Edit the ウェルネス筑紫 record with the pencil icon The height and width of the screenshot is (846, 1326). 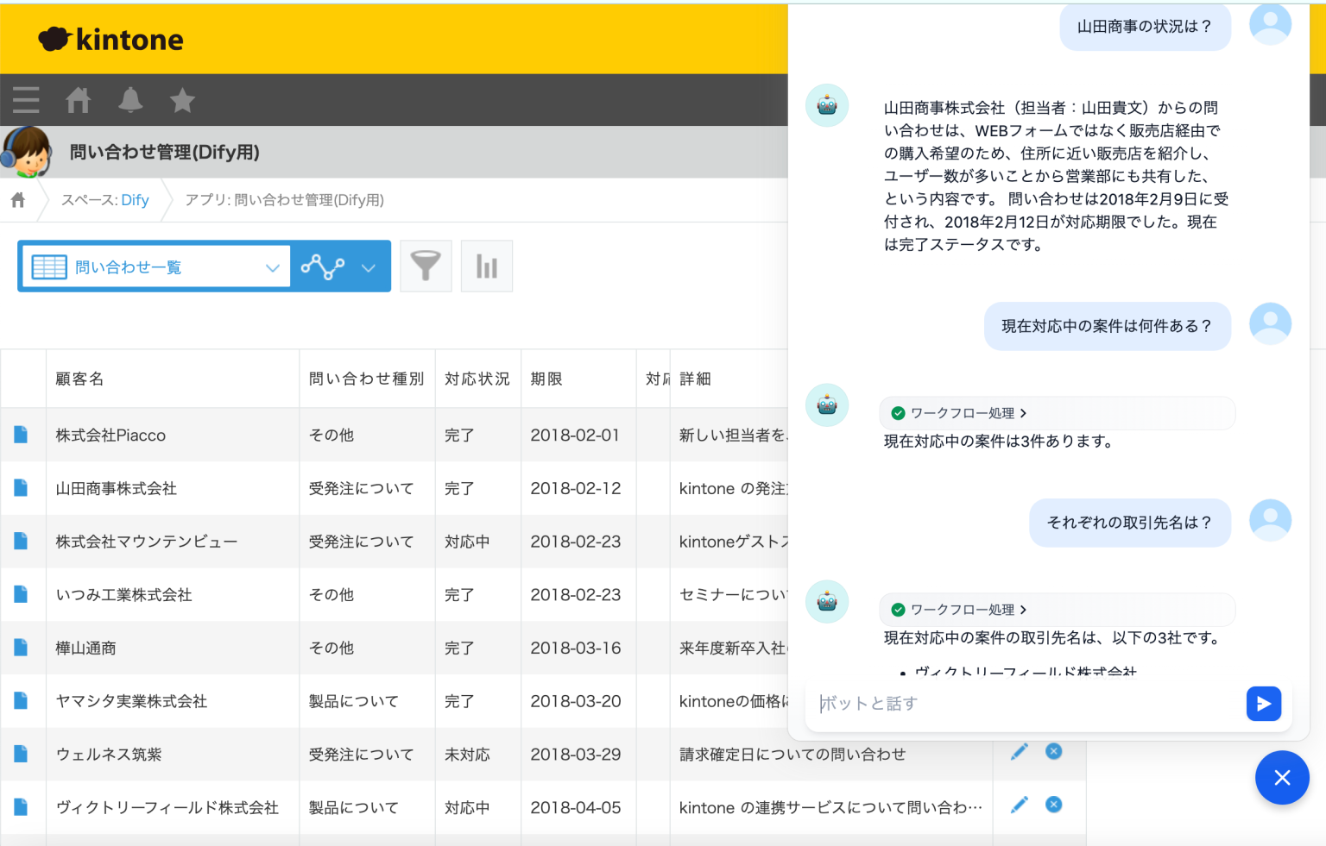pyautogui.click(x=1020, y=751)
